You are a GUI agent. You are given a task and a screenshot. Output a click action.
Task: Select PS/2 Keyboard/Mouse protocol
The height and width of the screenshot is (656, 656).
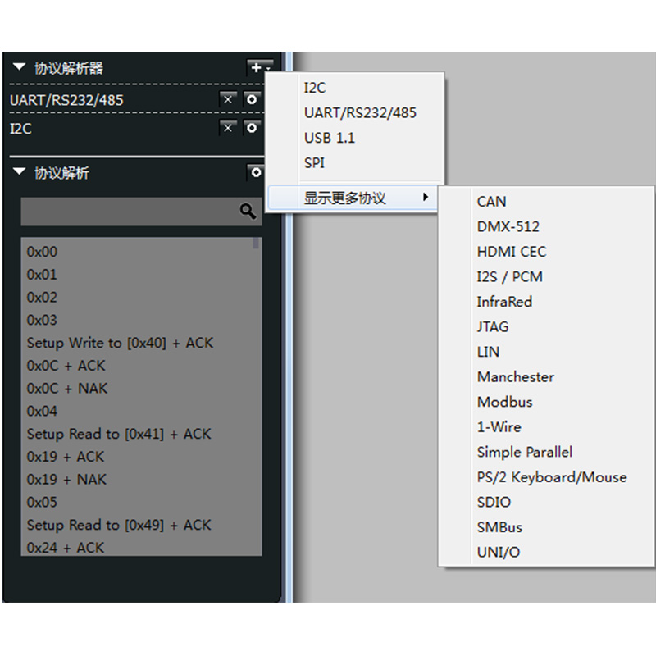546,477
